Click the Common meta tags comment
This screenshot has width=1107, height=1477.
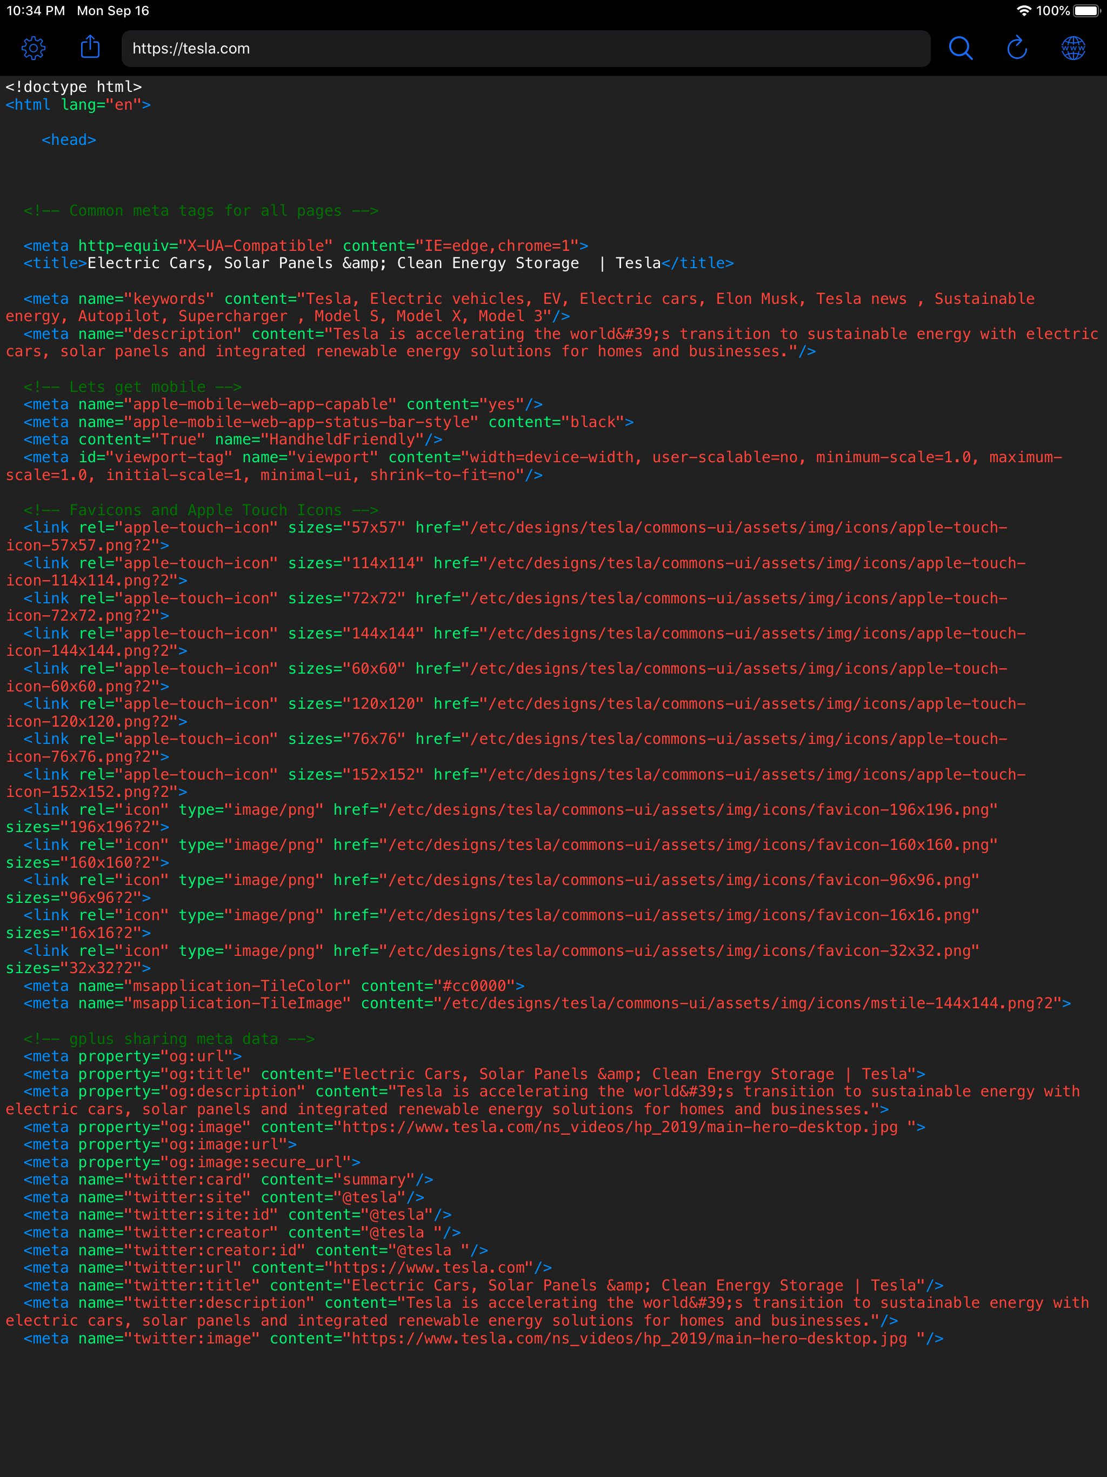tap(201, 210)
